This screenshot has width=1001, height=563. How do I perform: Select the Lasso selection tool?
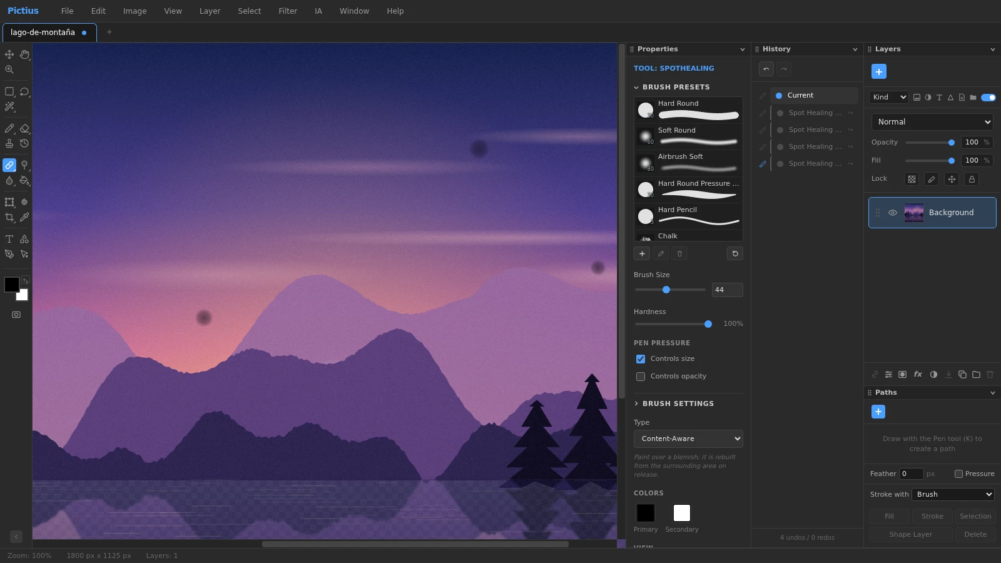24,91
